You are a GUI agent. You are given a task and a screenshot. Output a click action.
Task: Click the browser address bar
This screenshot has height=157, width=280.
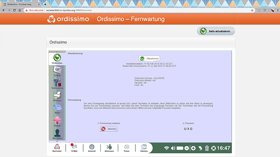coord(139,10)
